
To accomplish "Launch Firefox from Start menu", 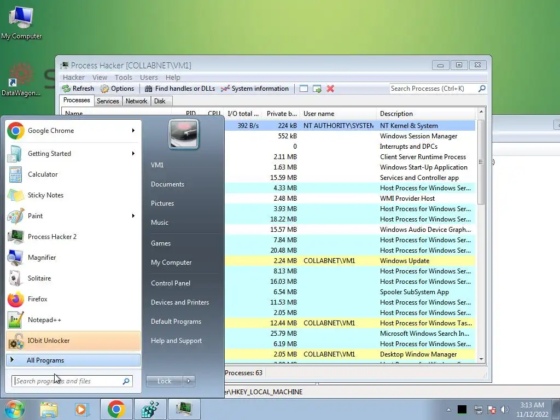I will [73, 299].
